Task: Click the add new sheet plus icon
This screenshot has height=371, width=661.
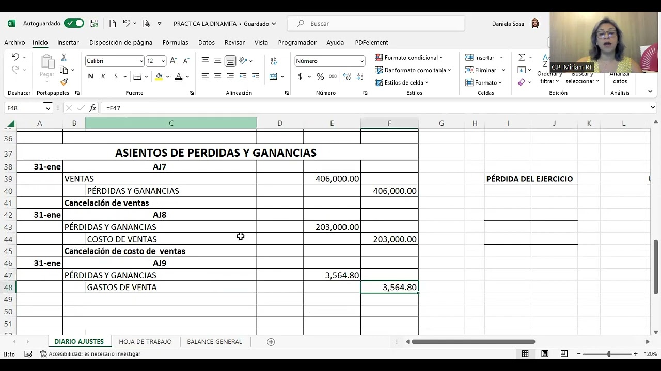Action: (271, 342)
